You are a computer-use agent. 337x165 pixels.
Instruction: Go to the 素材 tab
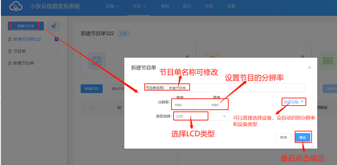coord(165,6)
